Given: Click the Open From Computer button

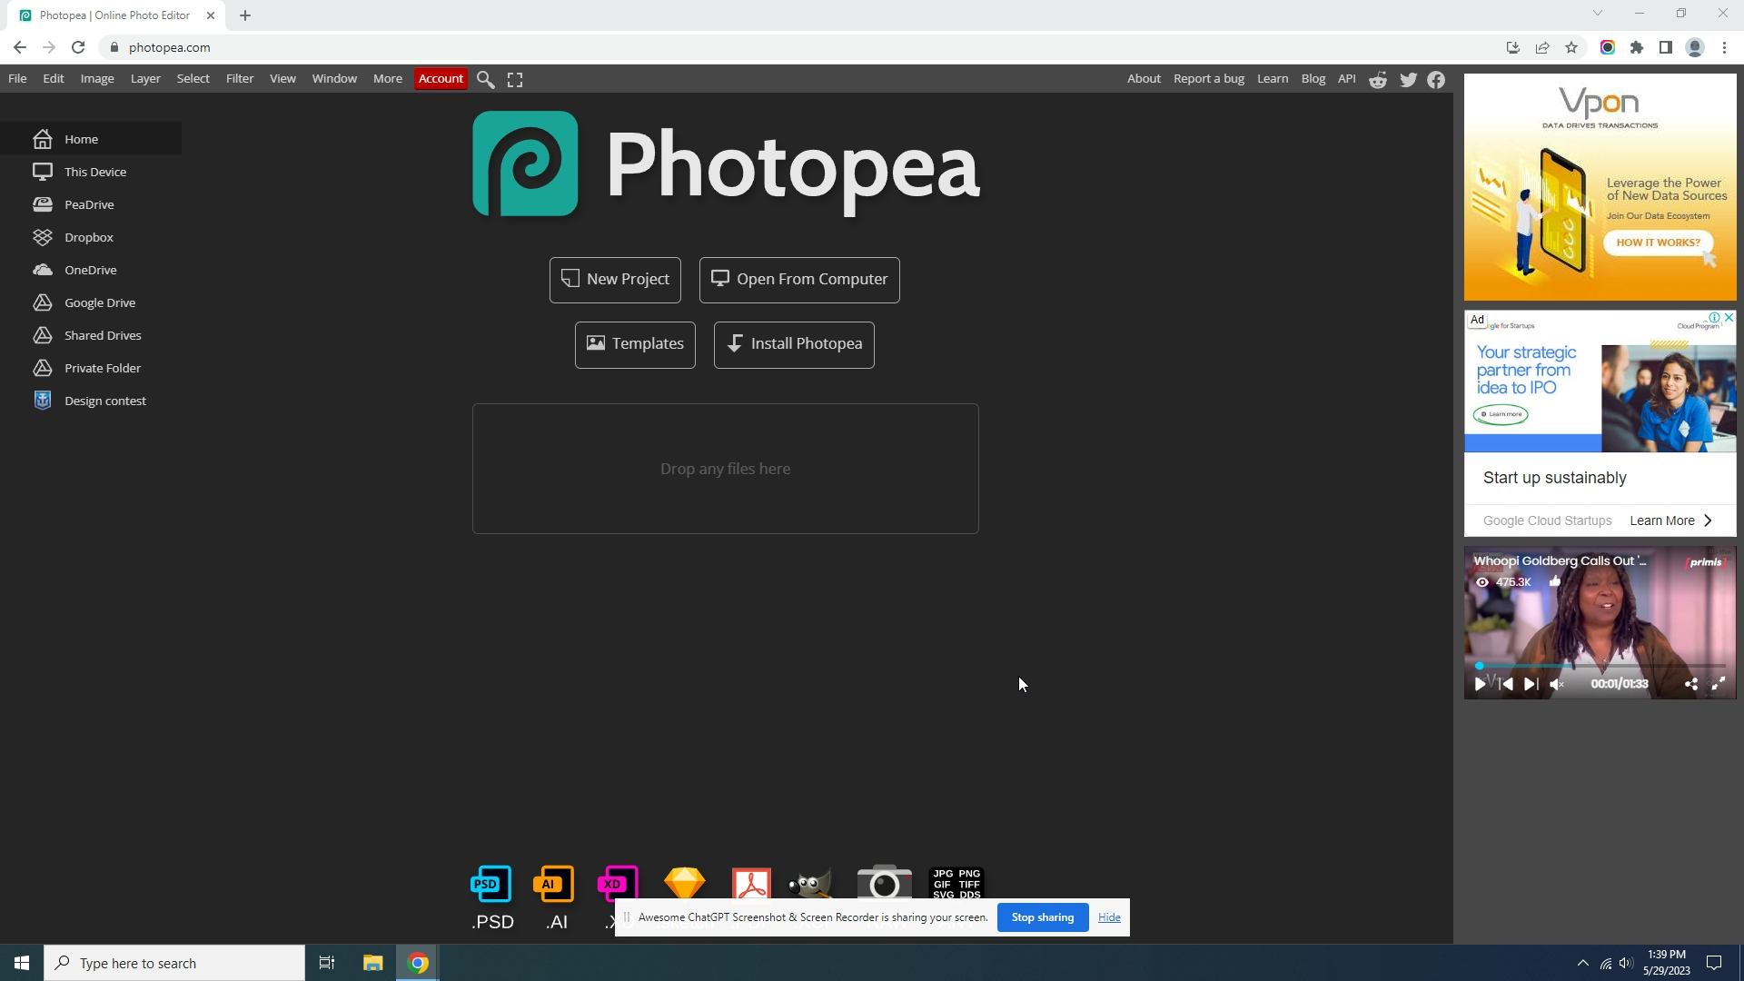Looking at the screenshot, I should [798, 279].
